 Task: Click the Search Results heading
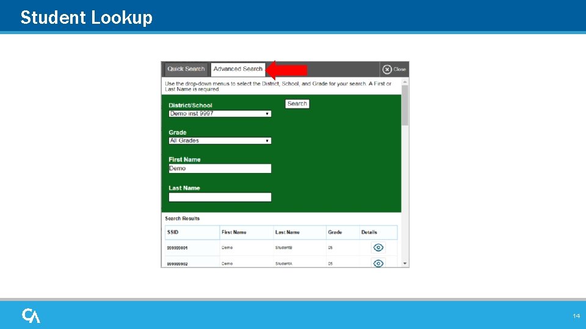click(183, 218)
